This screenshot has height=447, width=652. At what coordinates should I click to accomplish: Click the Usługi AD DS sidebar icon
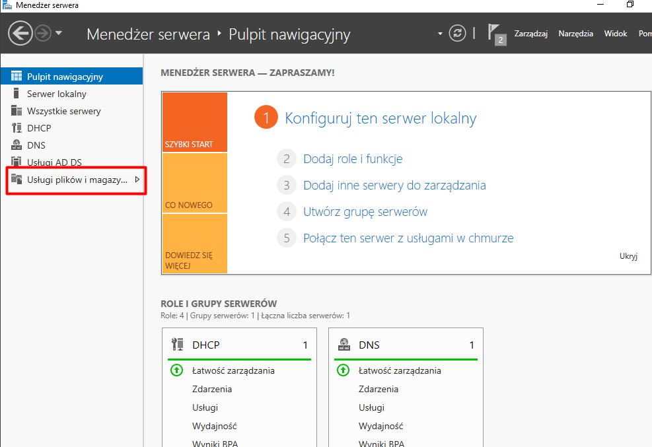(17, 162)
